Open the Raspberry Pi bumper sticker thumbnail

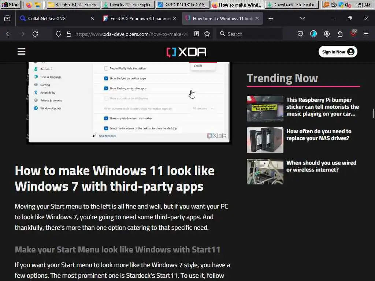(x=265, y=109)
